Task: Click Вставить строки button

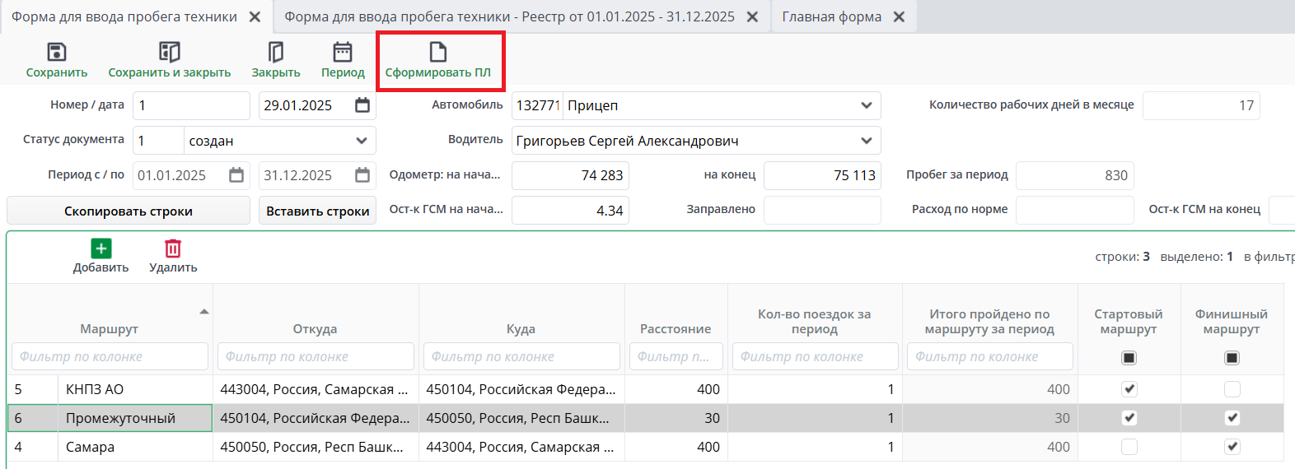Action: tap(317, 211)
